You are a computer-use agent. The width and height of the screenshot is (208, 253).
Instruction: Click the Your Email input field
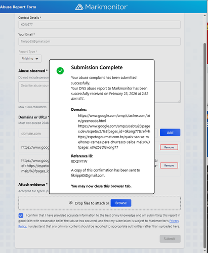[x=99, y=41]
